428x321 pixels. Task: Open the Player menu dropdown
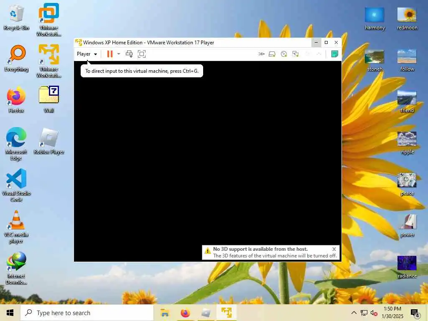pos(87,54)
